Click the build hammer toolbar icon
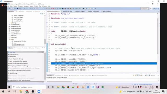This screenshot has height=94, width=167. [19, 9]
